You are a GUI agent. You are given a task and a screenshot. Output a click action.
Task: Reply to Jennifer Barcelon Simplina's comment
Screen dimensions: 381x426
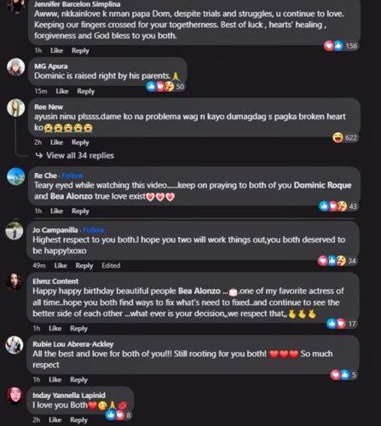pos(80,50)
